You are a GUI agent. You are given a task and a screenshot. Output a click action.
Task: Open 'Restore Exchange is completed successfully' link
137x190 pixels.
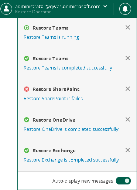pos(71,160)
